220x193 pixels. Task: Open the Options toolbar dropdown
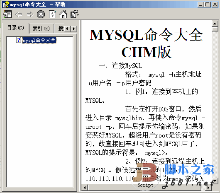coord(74,14)
